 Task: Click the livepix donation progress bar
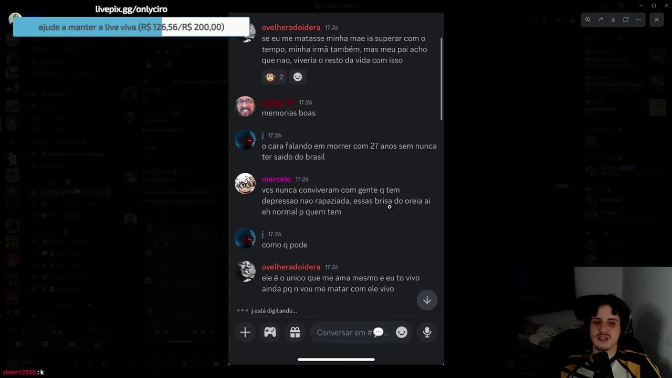tap(131, 27)
